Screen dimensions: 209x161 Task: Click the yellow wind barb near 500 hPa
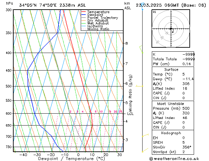pyautogui.click(x=140, y=86)
